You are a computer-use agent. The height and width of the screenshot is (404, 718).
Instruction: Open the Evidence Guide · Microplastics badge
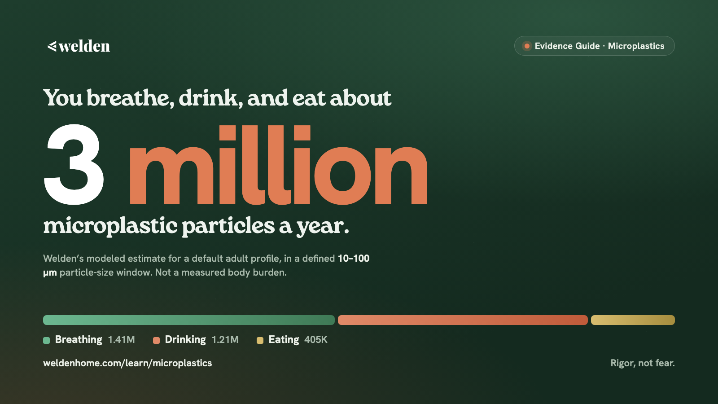(594, 46)
